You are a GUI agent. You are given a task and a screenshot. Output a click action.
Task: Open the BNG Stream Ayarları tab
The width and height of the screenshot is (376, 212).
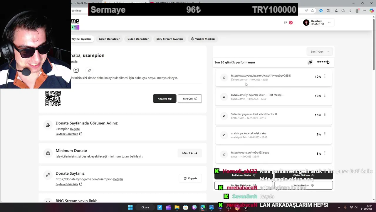pyautogui.click(x=170, y=39)
